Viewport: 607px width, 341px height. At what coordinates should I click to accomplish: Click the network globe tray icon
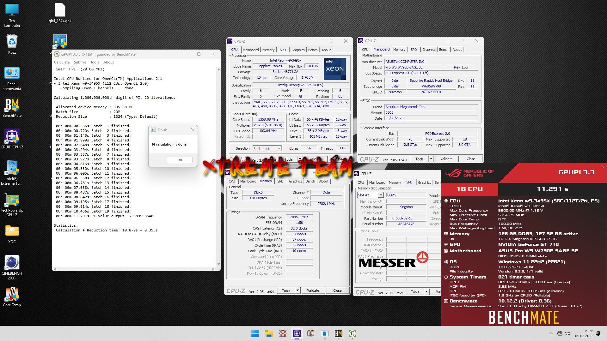[560, 333]
